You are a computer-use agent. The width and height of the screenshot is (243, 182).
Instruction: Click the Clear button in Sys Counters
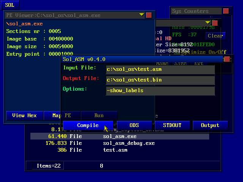pos(215,36)
